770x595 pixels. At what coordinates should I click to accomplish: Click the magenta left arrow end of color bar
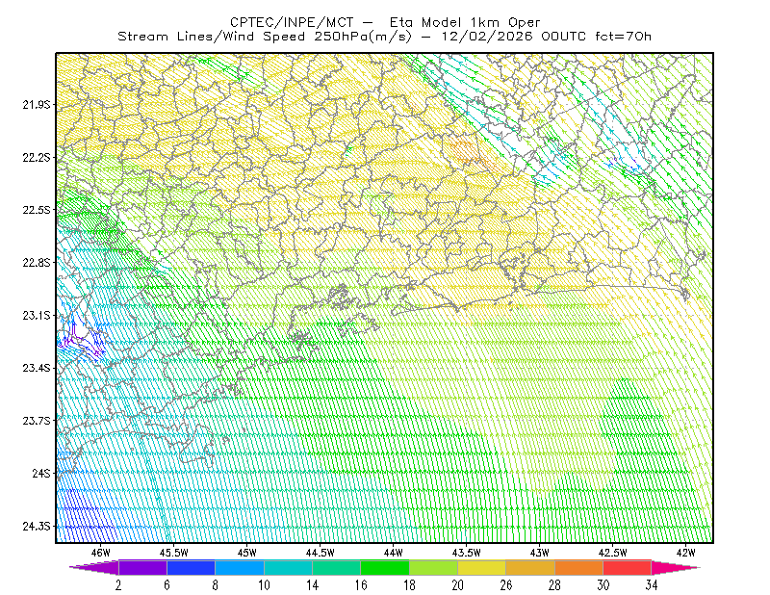click(94, 567)
